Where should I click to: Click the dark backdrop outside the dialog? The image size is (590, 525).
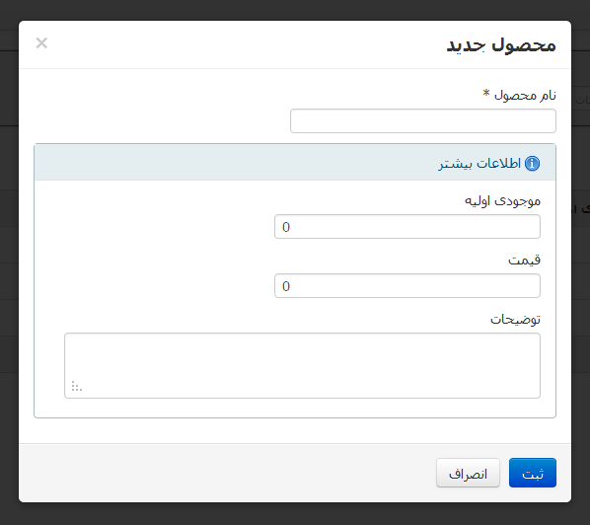point(295,514)
